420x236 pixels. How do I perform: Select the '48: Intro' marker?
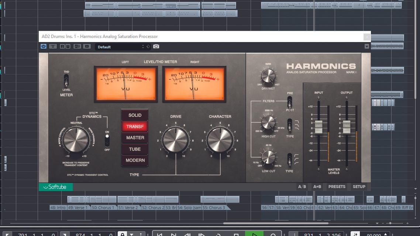(58, 208)
